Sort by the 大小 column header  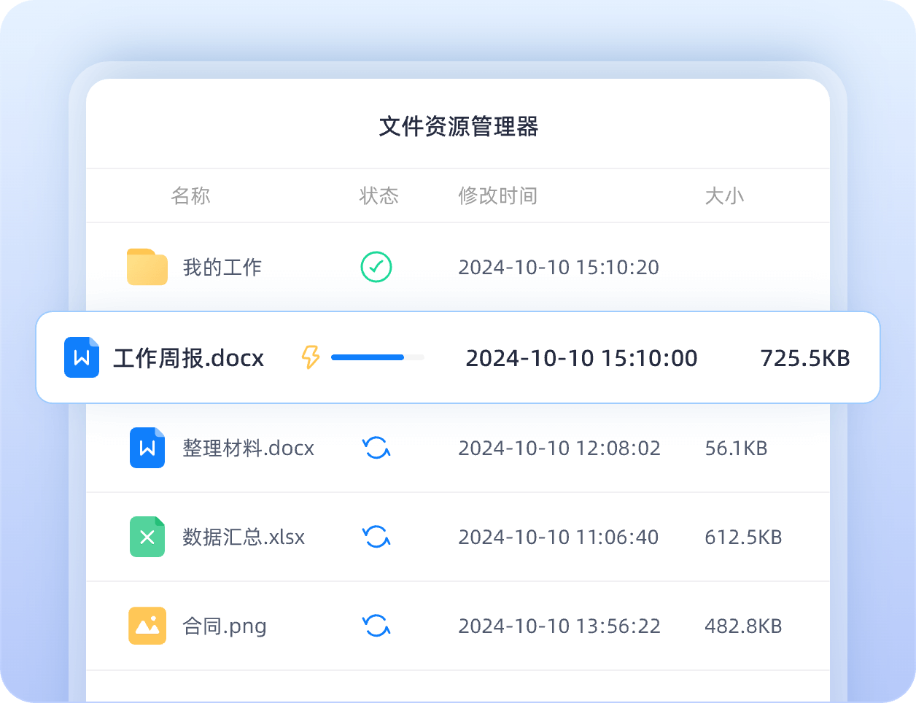[723, 195]
